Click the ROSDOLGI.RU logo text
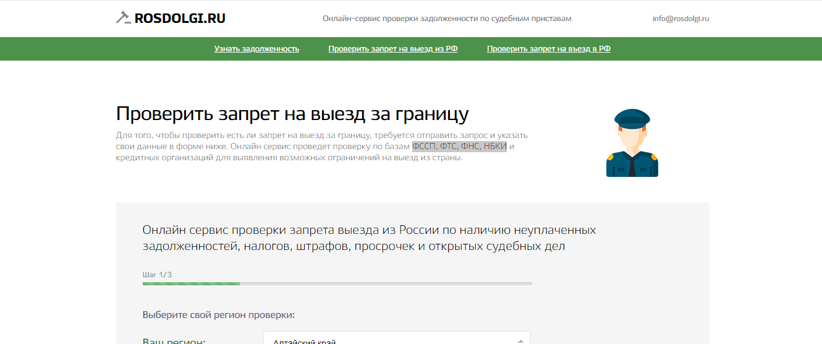This screenshot has width=822, height=344. click(180, 19)
